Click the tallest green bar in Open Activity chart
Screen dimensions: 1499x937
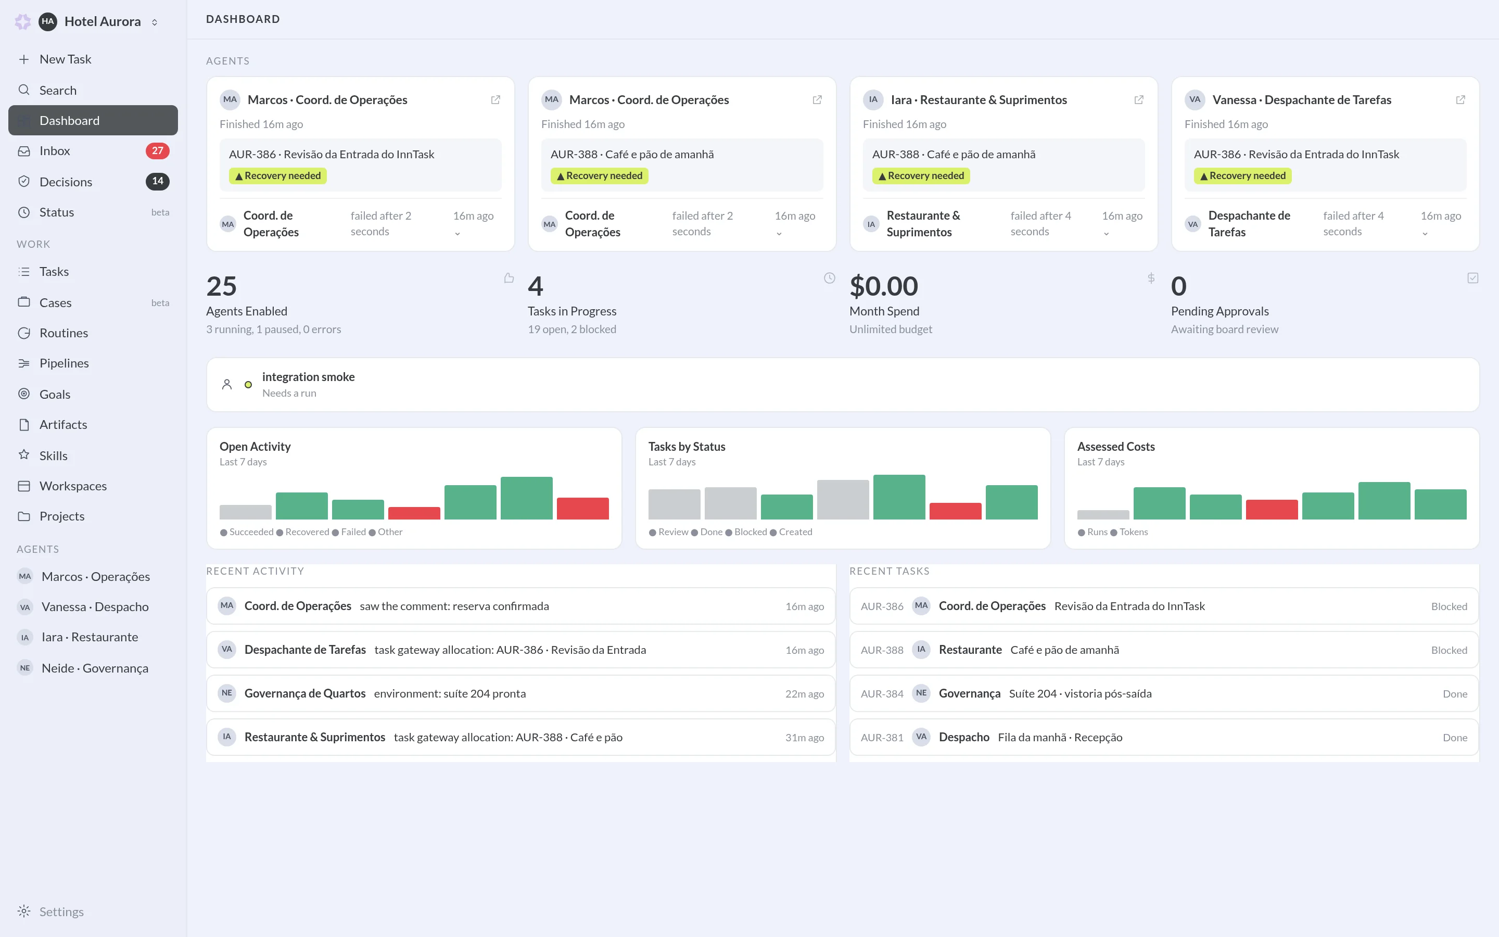(x=526, y=498)
